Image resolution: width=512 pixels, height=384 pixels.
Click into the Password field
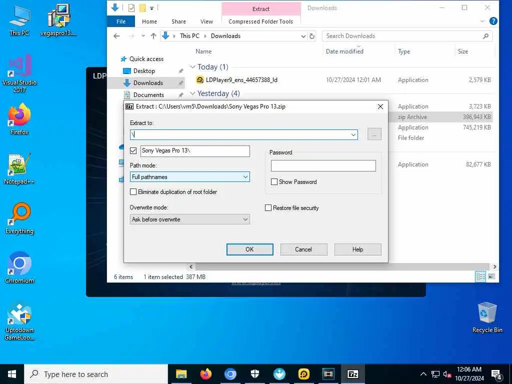pyautogui.click(x=323, y=166)
